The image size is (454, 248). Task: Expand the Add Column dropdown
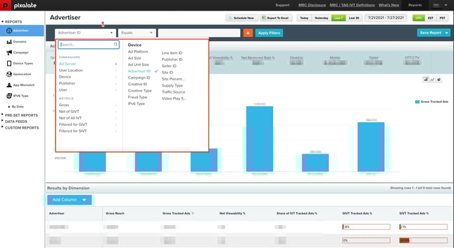[x=69, y=200]
